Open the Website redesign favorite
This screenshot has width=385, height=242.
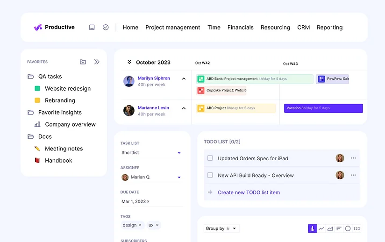pyautogui.click(x=68, y=89)
